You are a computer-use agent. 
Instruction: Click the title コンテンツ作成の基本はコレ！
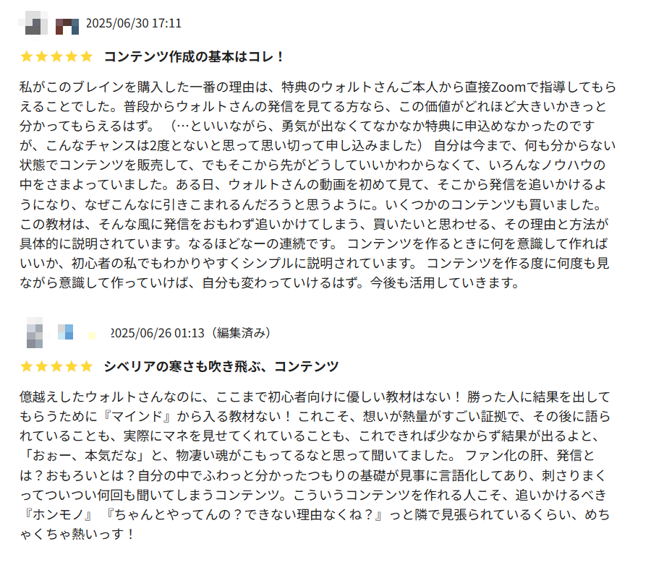tap(194, 56)
